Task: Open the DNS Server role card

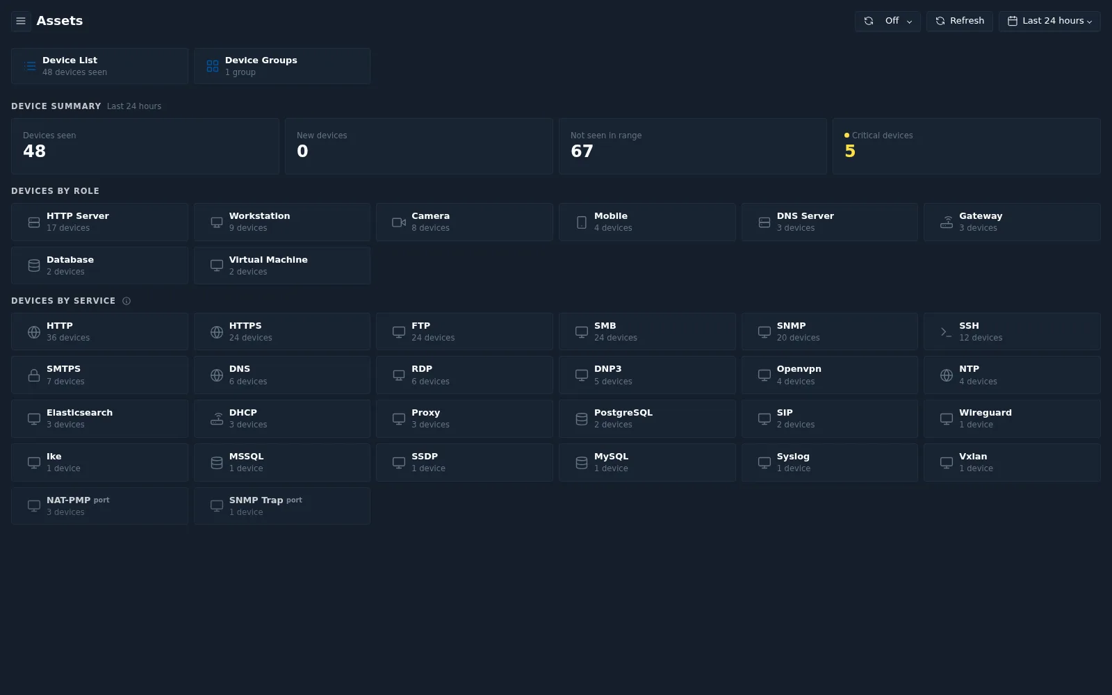Action: click(x=830, y=222)
